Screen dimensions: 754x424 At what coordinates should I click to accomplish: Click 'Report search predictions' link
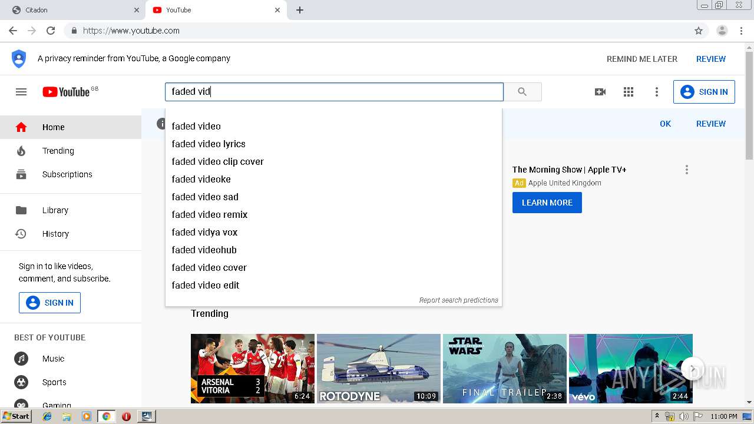point(458,300)
